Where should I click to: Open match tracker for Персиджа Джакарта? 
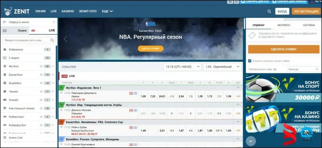tap(135, 93)
